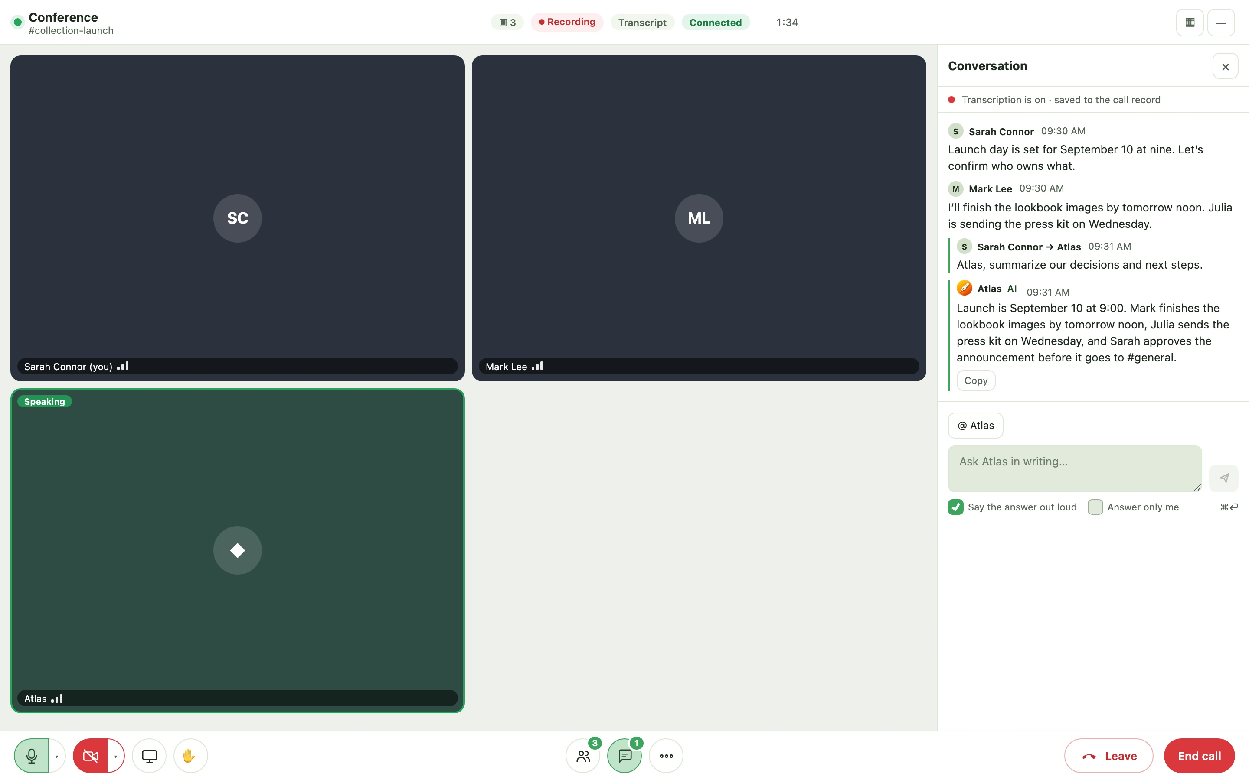This screenshot has height=780, width=1249.
Task: Enable Answer only me checkbox
Action: [x=1095, y=507]
